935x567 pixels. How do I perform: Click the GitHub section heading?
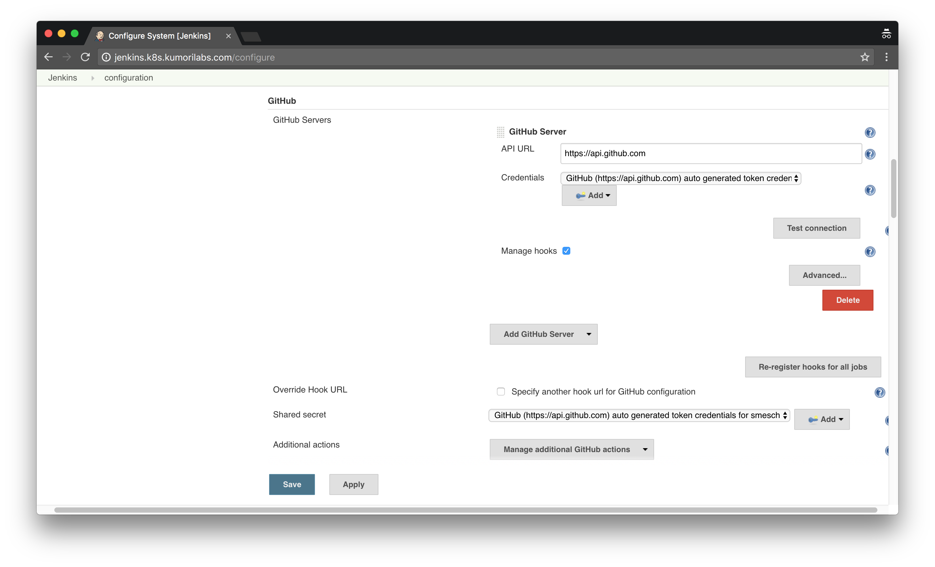tap(282, 101)
